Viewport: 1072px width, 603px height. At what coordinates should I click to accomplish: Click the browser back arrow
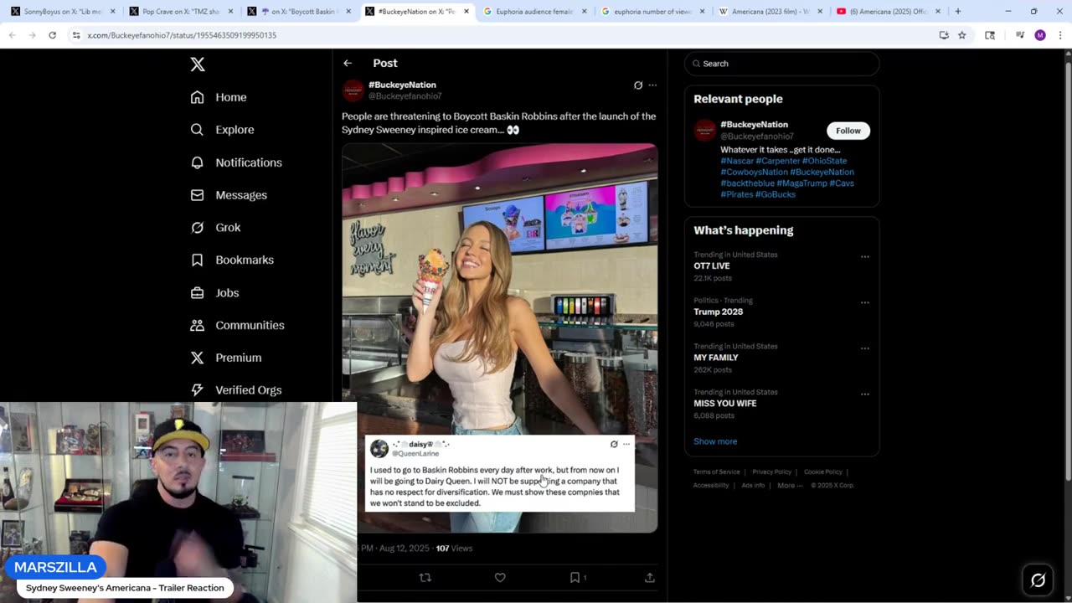point(12,35)
